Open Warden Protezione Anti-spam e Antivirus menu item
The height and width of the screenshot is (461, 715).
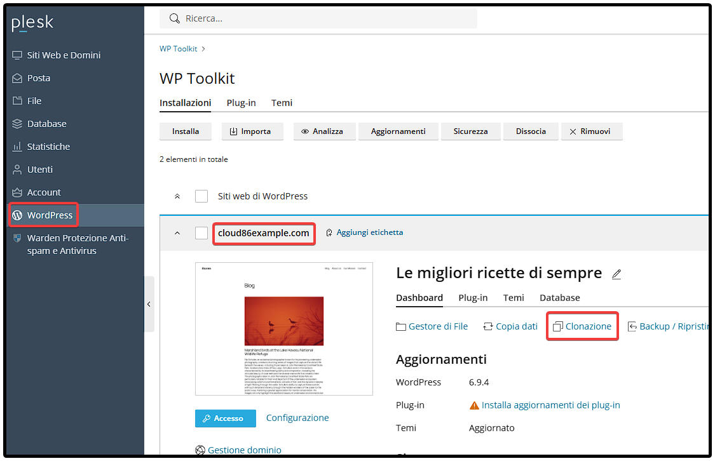coord(75,244)
